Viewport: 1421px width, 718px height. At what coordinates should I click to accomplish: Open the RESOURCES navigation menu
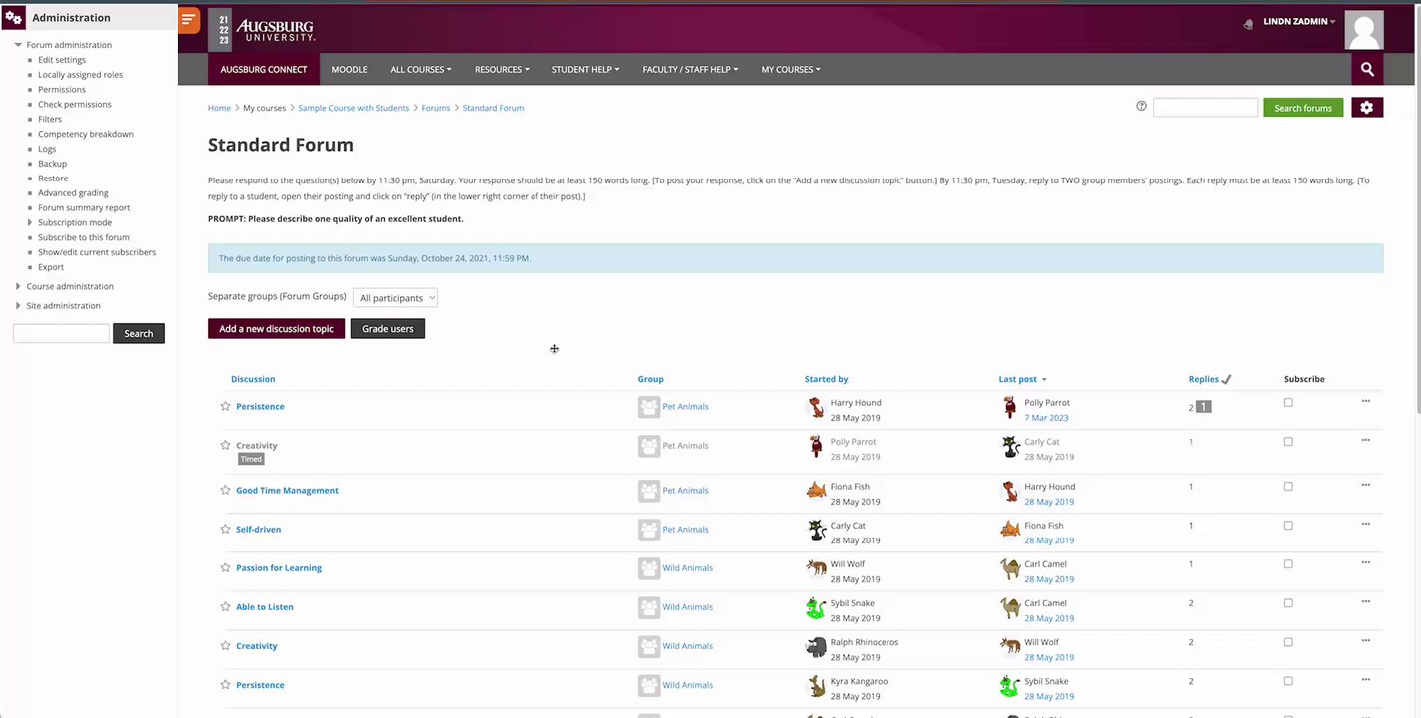coord(502,69)
